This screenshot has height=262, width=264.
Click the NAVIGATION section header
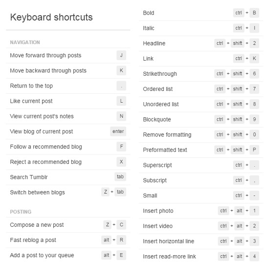(x=25, y=42)
